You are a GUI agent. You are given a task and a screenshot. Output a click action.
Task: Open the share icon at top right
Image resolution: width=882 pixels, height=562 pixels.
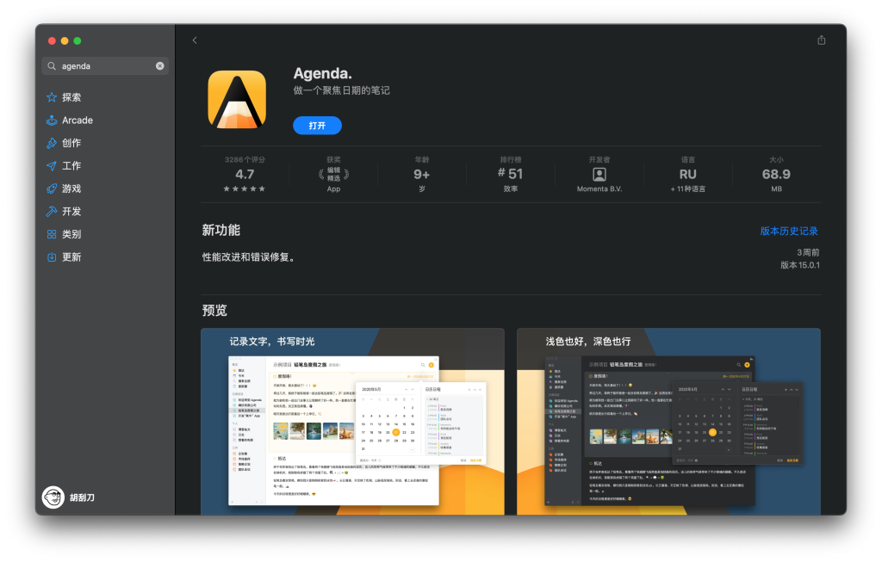pos(821,40)
